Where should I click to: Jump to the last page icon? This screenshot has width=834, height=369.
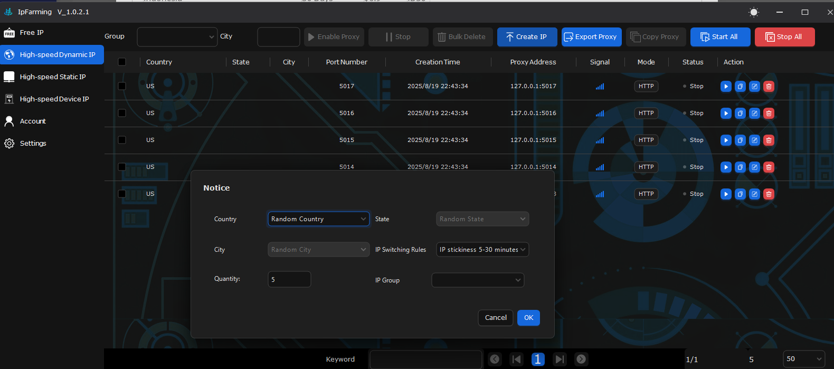(x=560, y=359)
